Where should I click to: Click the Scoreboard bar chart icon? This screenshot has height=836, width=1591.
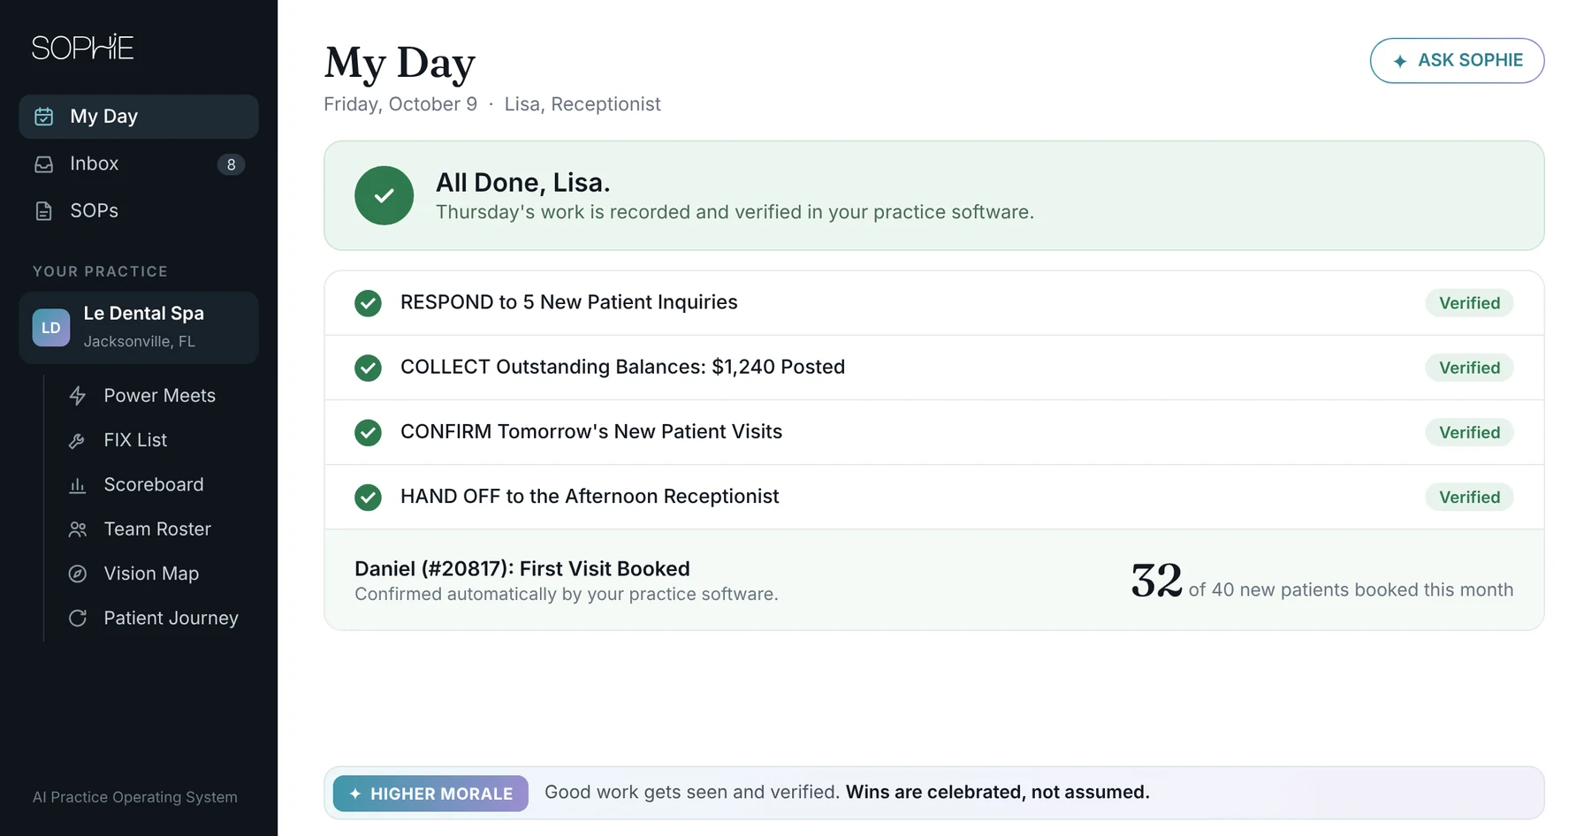pos(78,485)
